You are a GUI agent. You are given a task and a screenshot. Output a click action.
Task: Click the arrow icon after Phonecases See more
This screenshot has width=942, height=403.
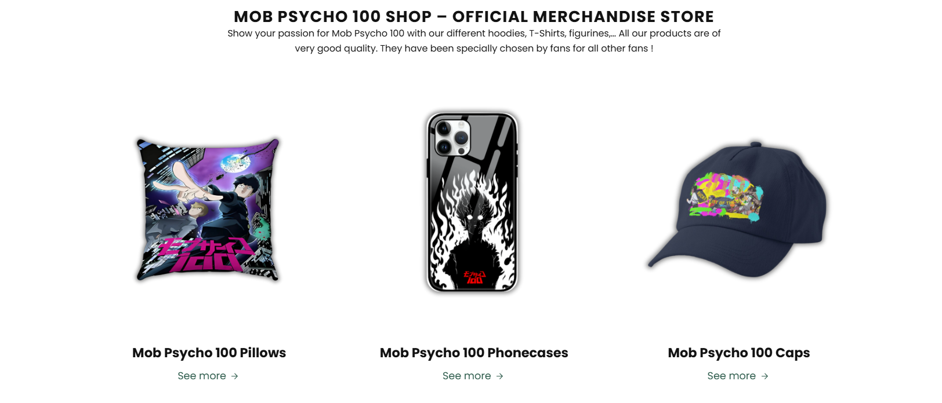coord(499,376)
